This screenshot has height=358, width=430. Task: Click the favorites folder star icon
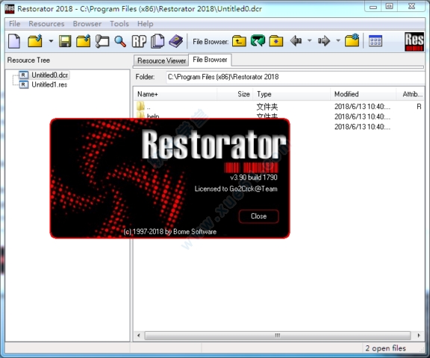[276, 41]
